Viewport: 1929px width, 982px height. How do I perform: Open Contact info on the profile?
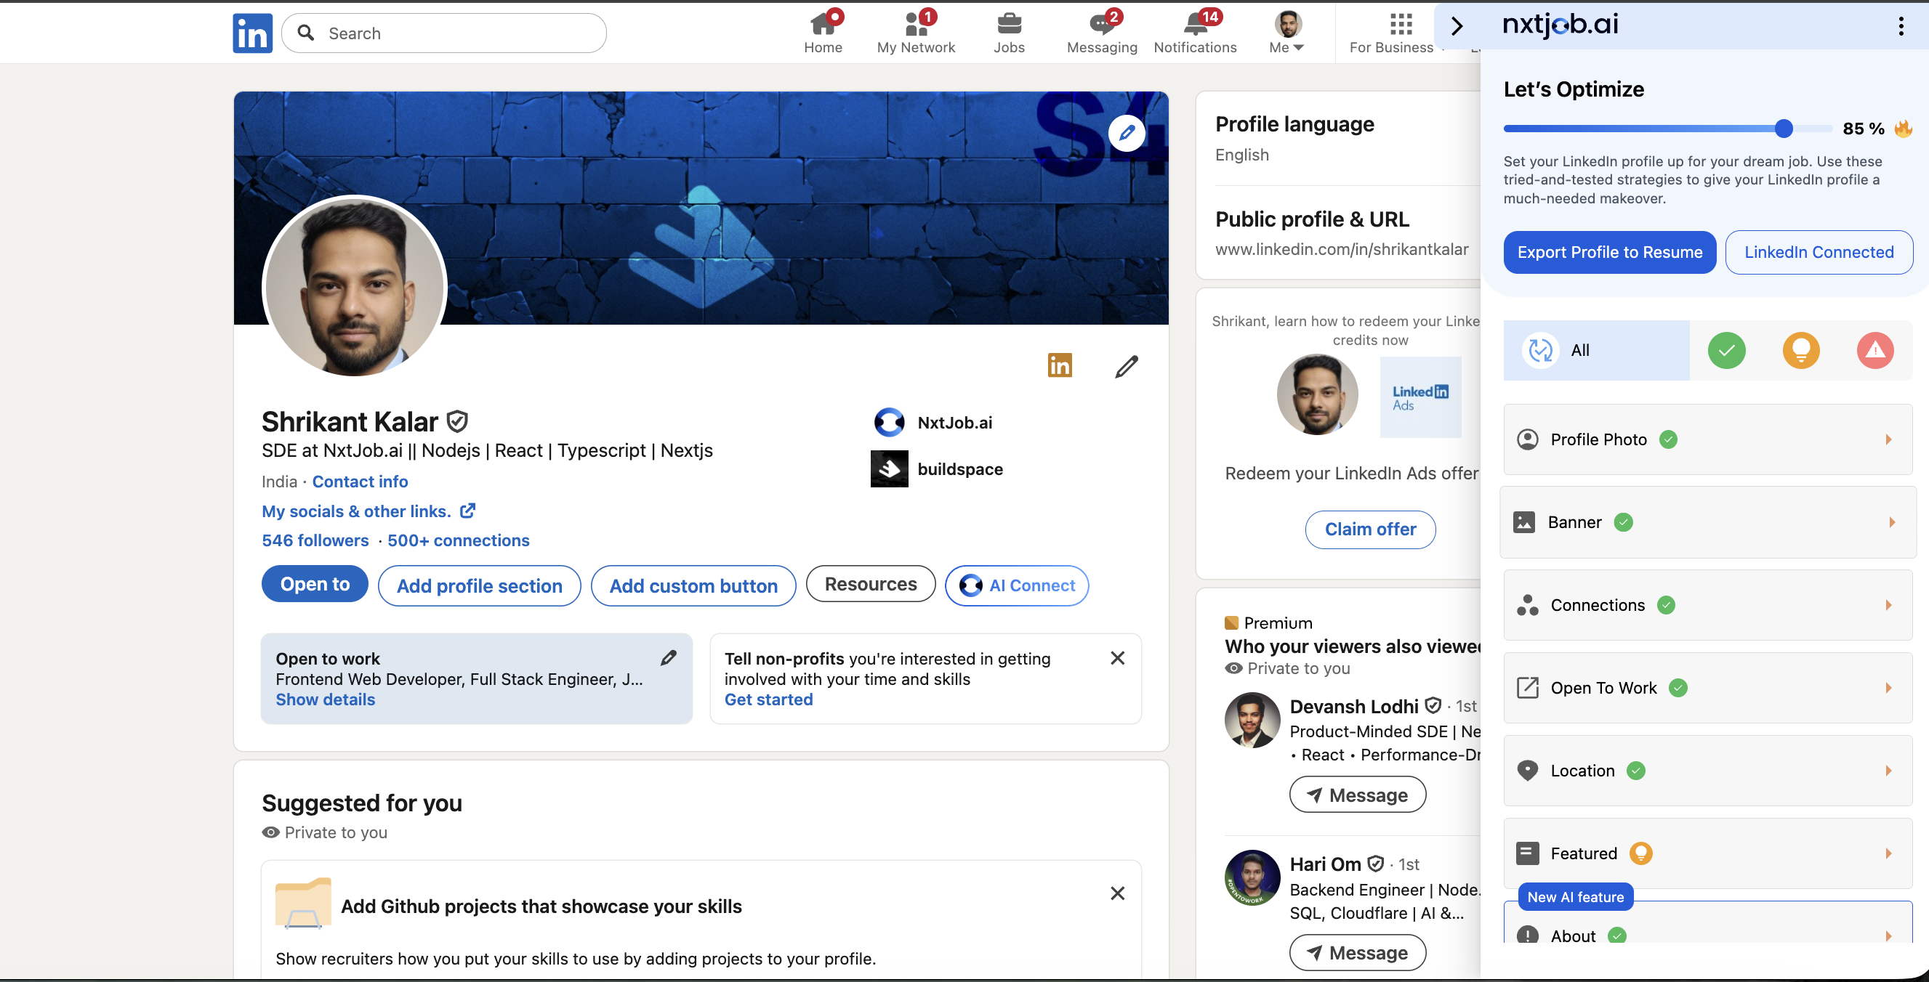click(x=361, y=482)
